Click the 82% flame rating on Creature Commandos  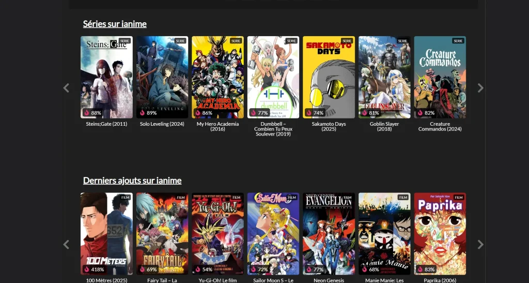point(426,113)
